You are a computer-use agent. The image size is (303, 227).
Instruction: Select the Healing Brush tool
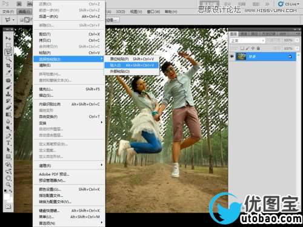pos(8,81)
